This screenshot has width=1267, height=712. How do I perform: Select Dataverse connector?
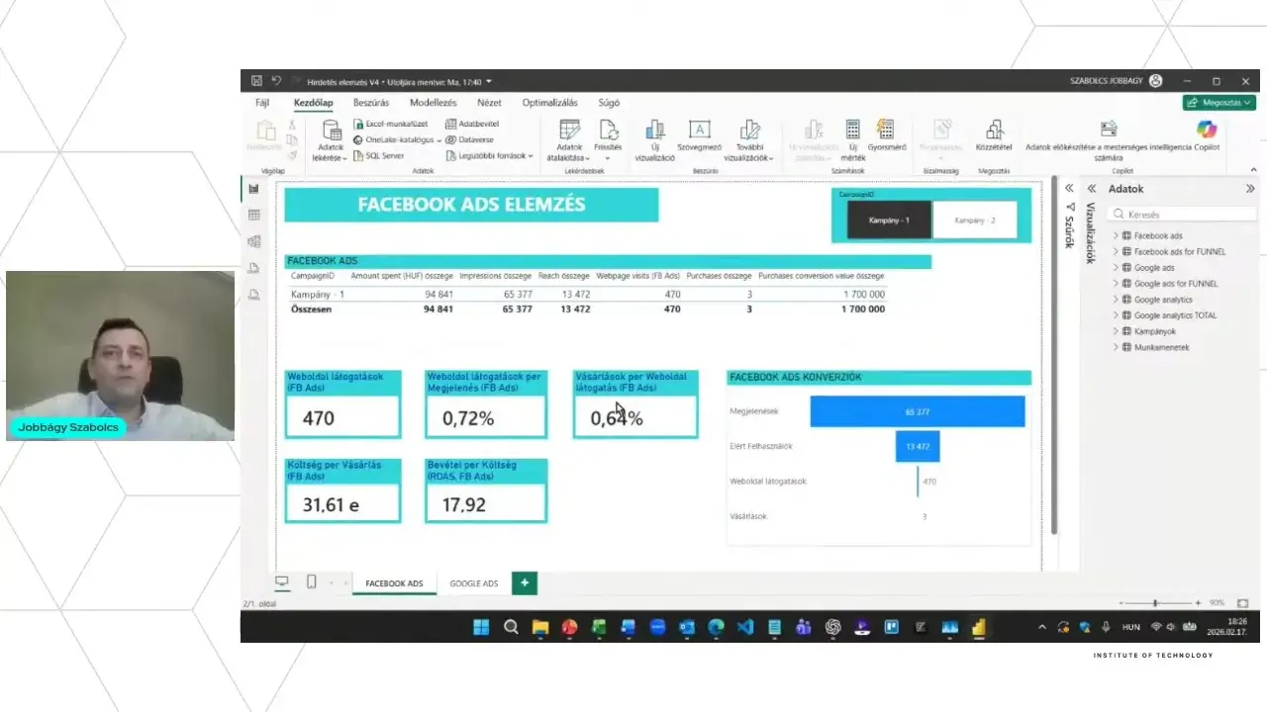pyautogui.click(x=469, y=139)
